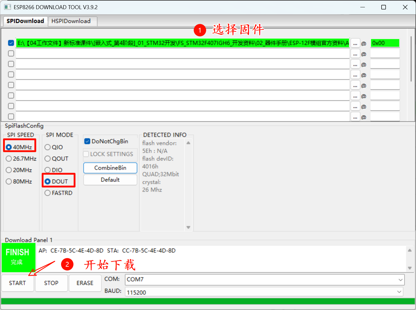Browse file for the second firmware row
Viewport: 416px width, 310px height.
pos(355,54)
